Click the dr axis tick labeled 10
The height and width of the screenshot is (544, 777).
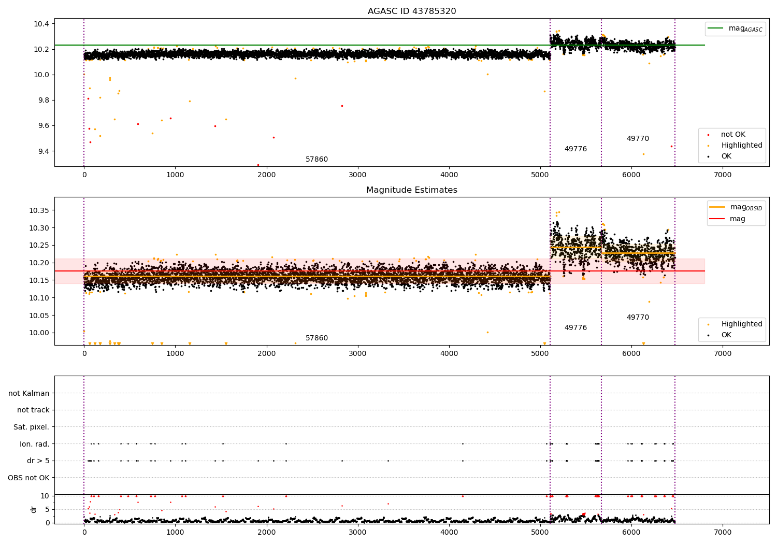point(45,496)
